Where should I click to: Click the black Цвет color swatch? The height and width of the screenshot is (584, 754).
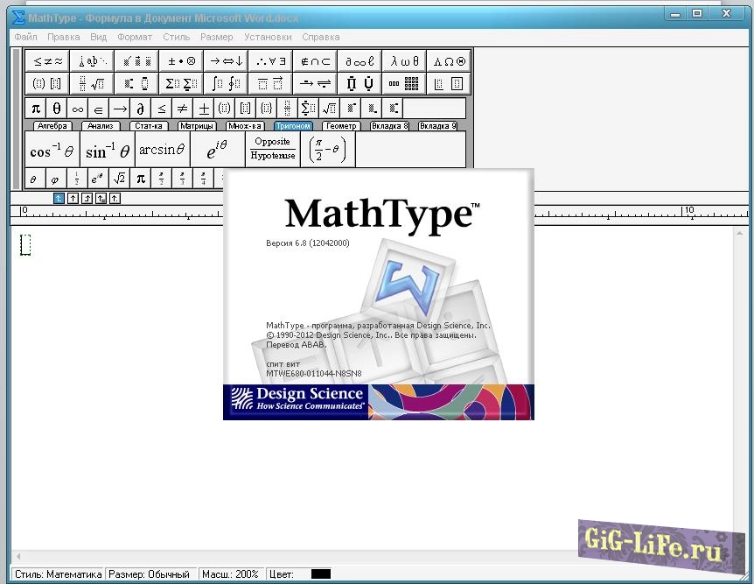click(321, 574)
